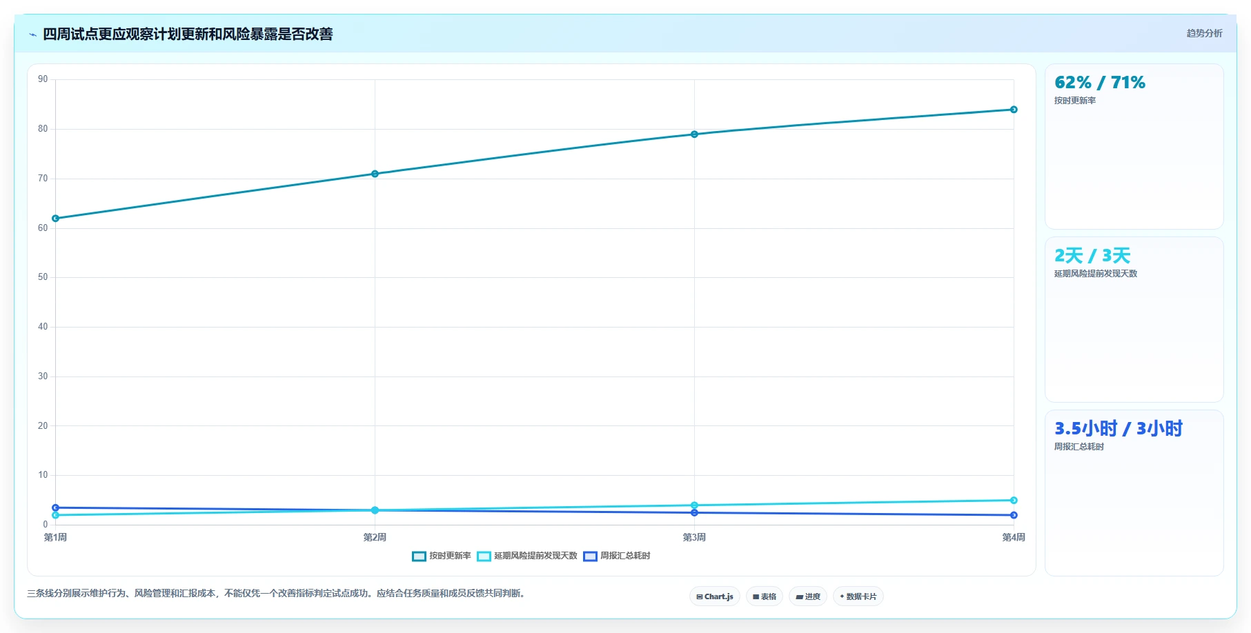Click the 第3周 x-axis label
1251x633 pixels.
click(694, 537)
